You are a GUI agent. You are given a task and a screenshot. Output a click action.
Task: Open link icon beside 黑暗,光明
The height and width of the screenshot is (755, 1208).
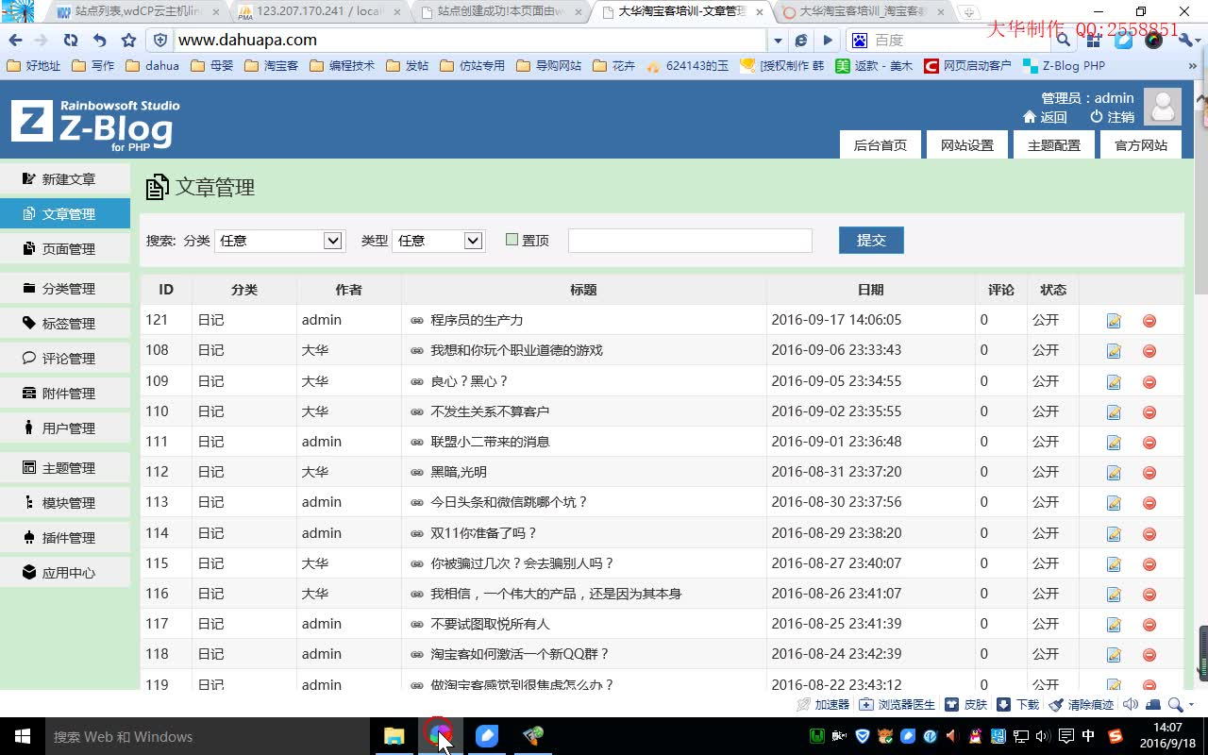[417, 473]
